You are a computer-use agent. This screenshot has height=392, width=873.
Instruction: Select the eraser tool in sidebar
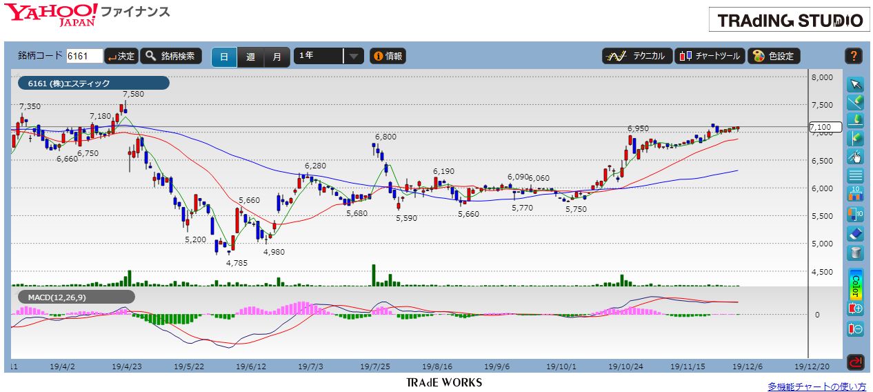point(855,234)
